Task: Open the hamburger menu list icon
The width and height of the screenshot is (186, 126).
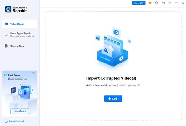Action: [170, 3]
